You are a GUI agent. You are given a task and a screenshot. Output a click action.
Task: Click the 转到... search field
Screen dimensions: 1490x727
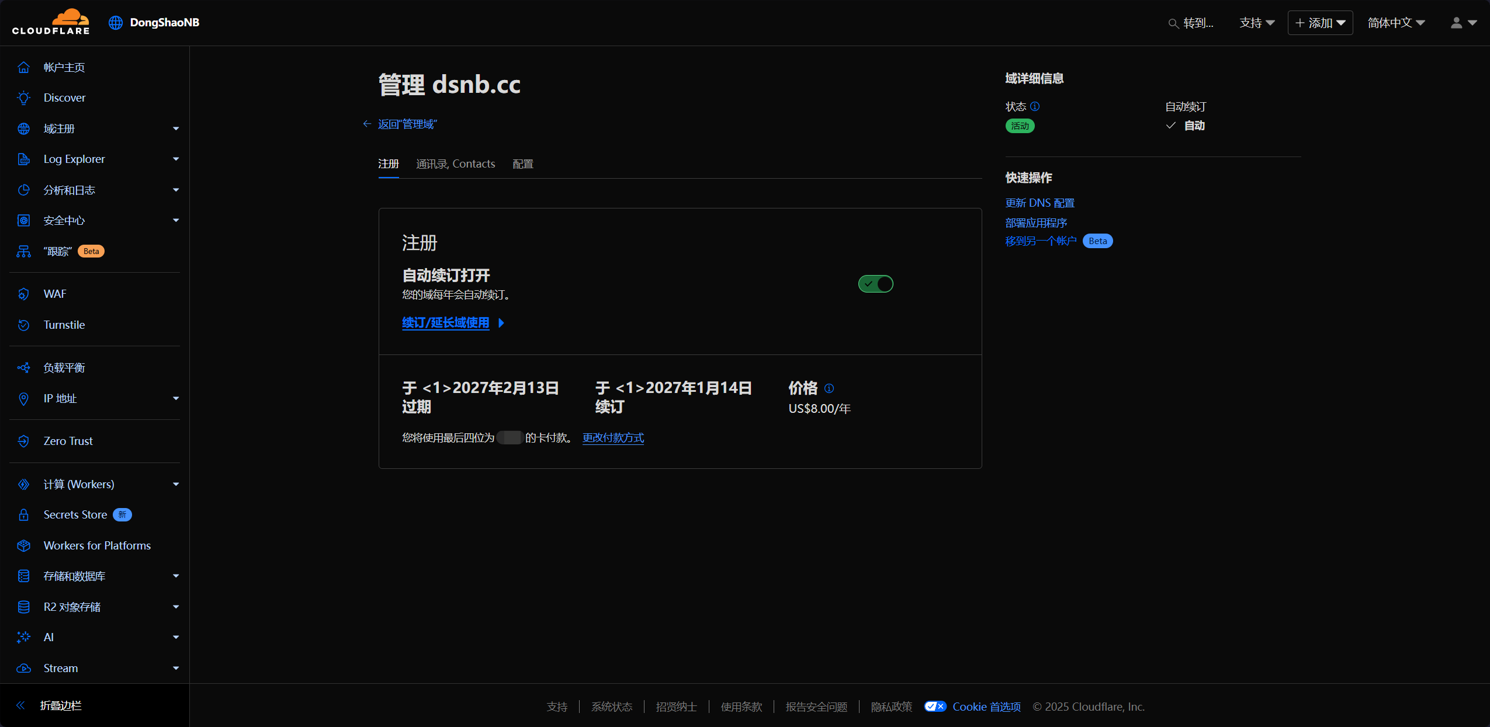[x=1192, y=23]
